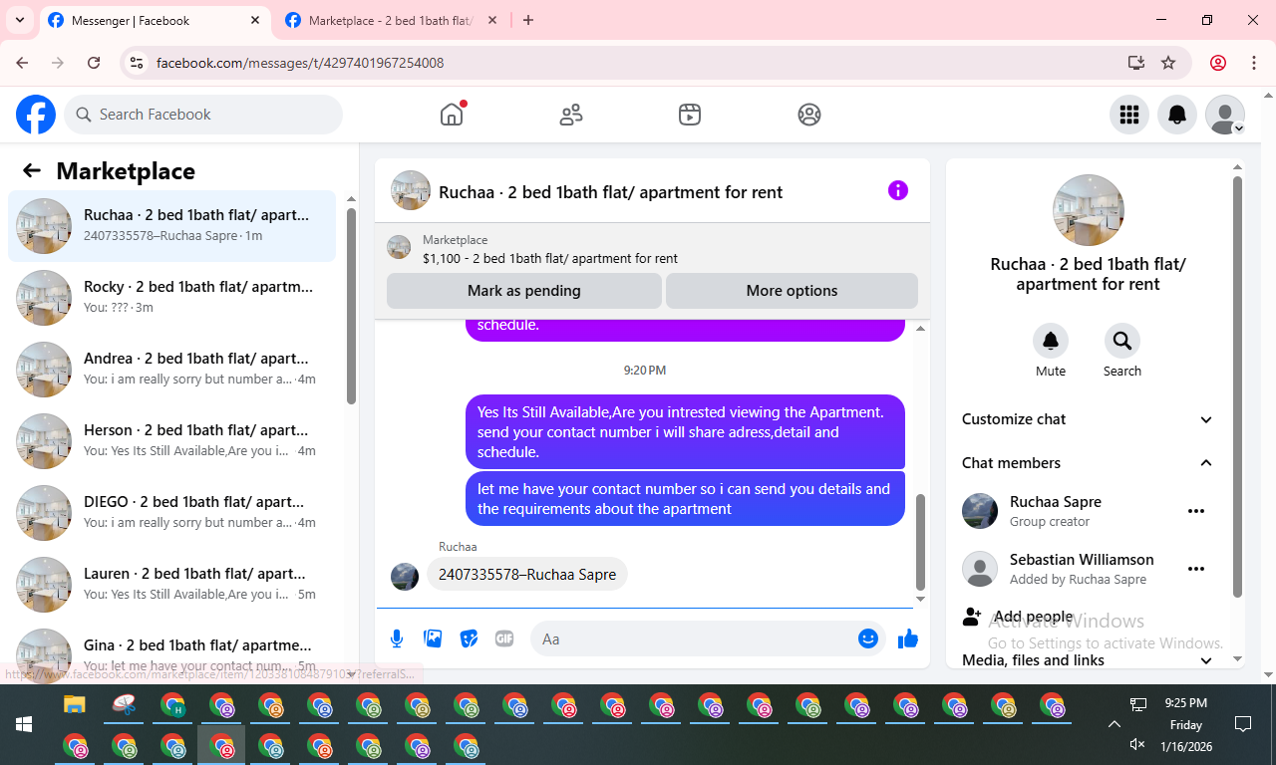Image resolution: width=1276 pixels, height=765 pixels.
Task: Collapse Chat members section
Action: (x=1088, y=463)
